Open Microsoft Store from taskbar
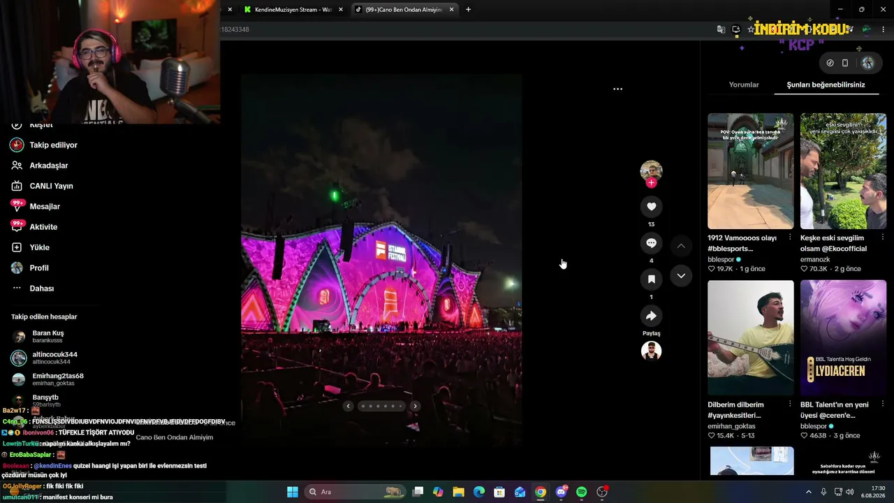The image size is (894, 503). tap(499, 492)
